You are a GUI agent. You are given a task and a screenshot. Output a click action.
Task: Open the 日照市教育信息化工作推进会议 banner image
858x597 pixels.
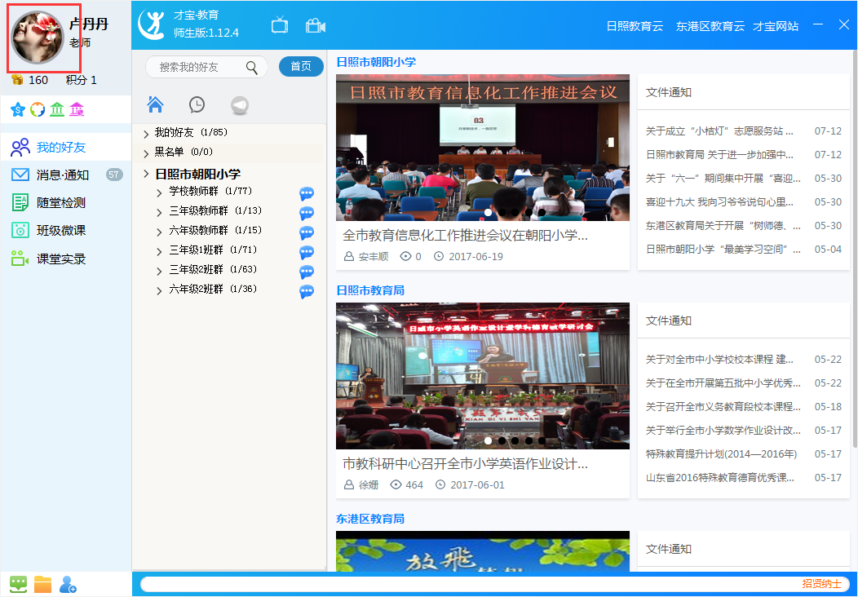[483, 148]
